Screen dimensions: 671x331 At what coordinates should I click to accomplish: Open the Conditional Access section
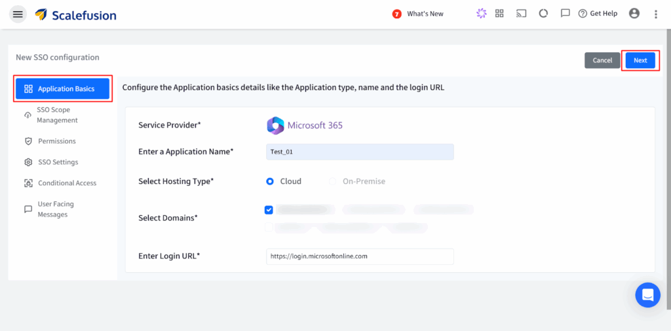(67, 183)
